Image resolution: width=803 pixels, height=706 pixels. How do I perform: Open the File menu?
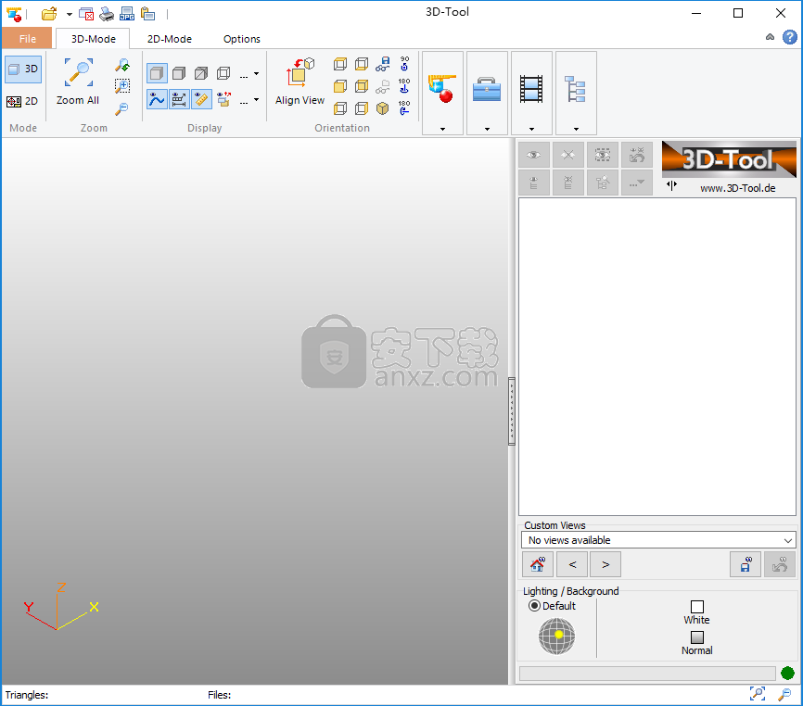[x=27, y=38]
